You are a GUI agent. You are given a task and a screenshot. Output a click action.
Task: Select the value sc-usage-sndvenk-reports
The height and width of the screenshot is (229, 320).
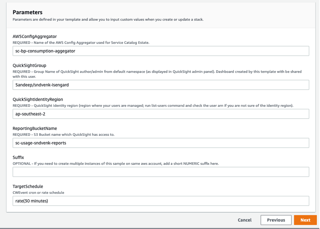tap(42, 143)
